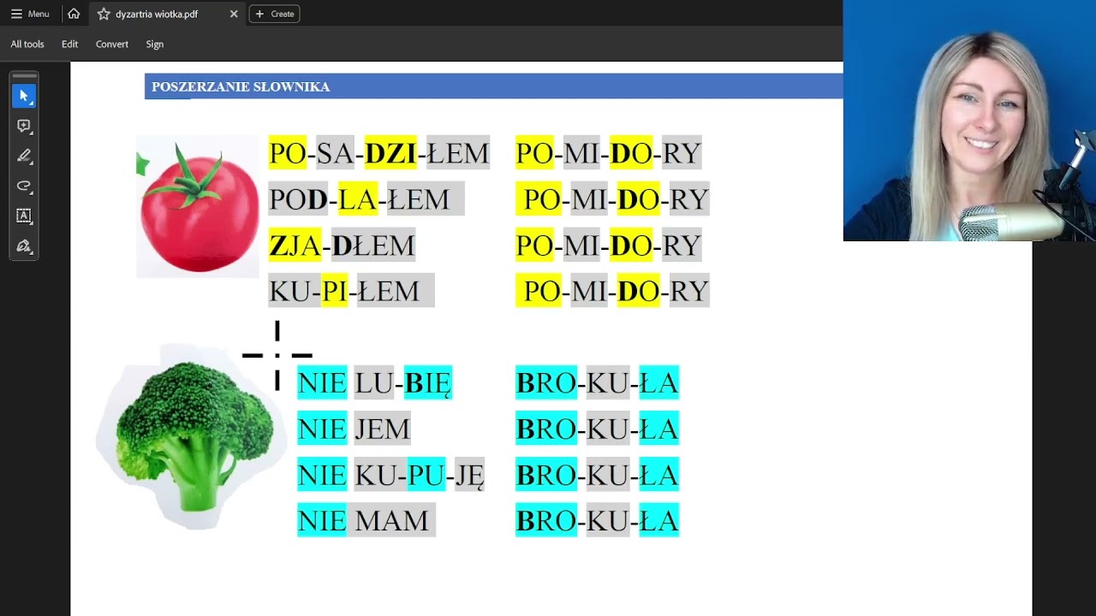The width and height of the screenshot is (1096, 616).
Task: Open All tools
Action: click(27, 44)
